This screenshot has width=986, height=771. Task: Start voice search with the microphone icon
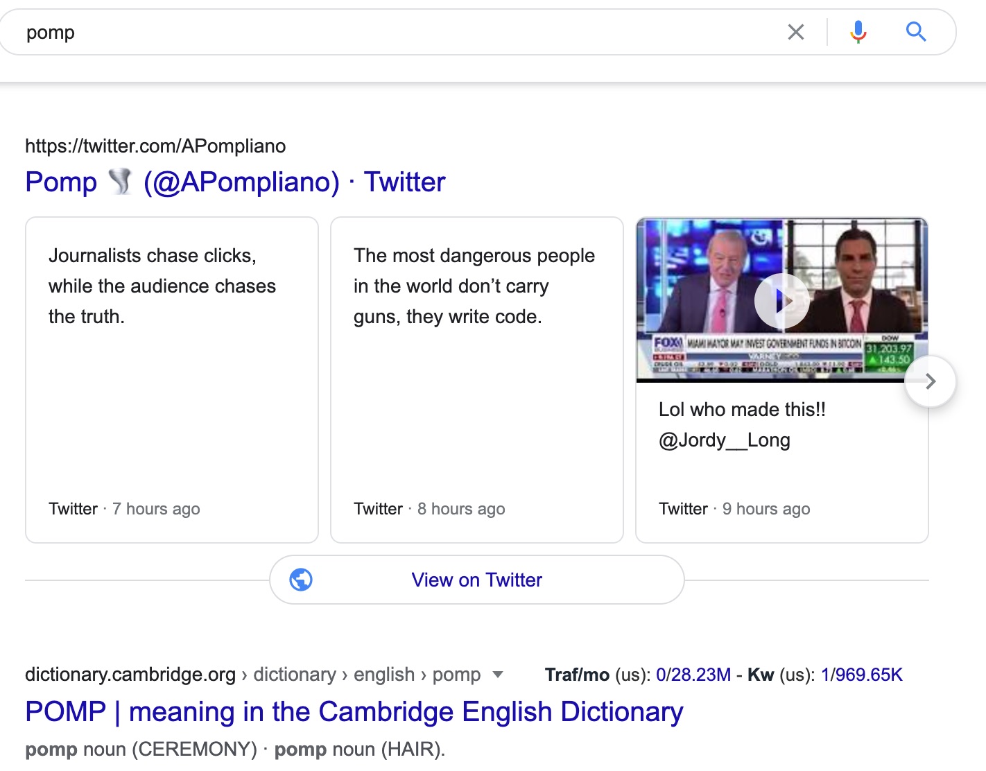click(x=858, y=32)
